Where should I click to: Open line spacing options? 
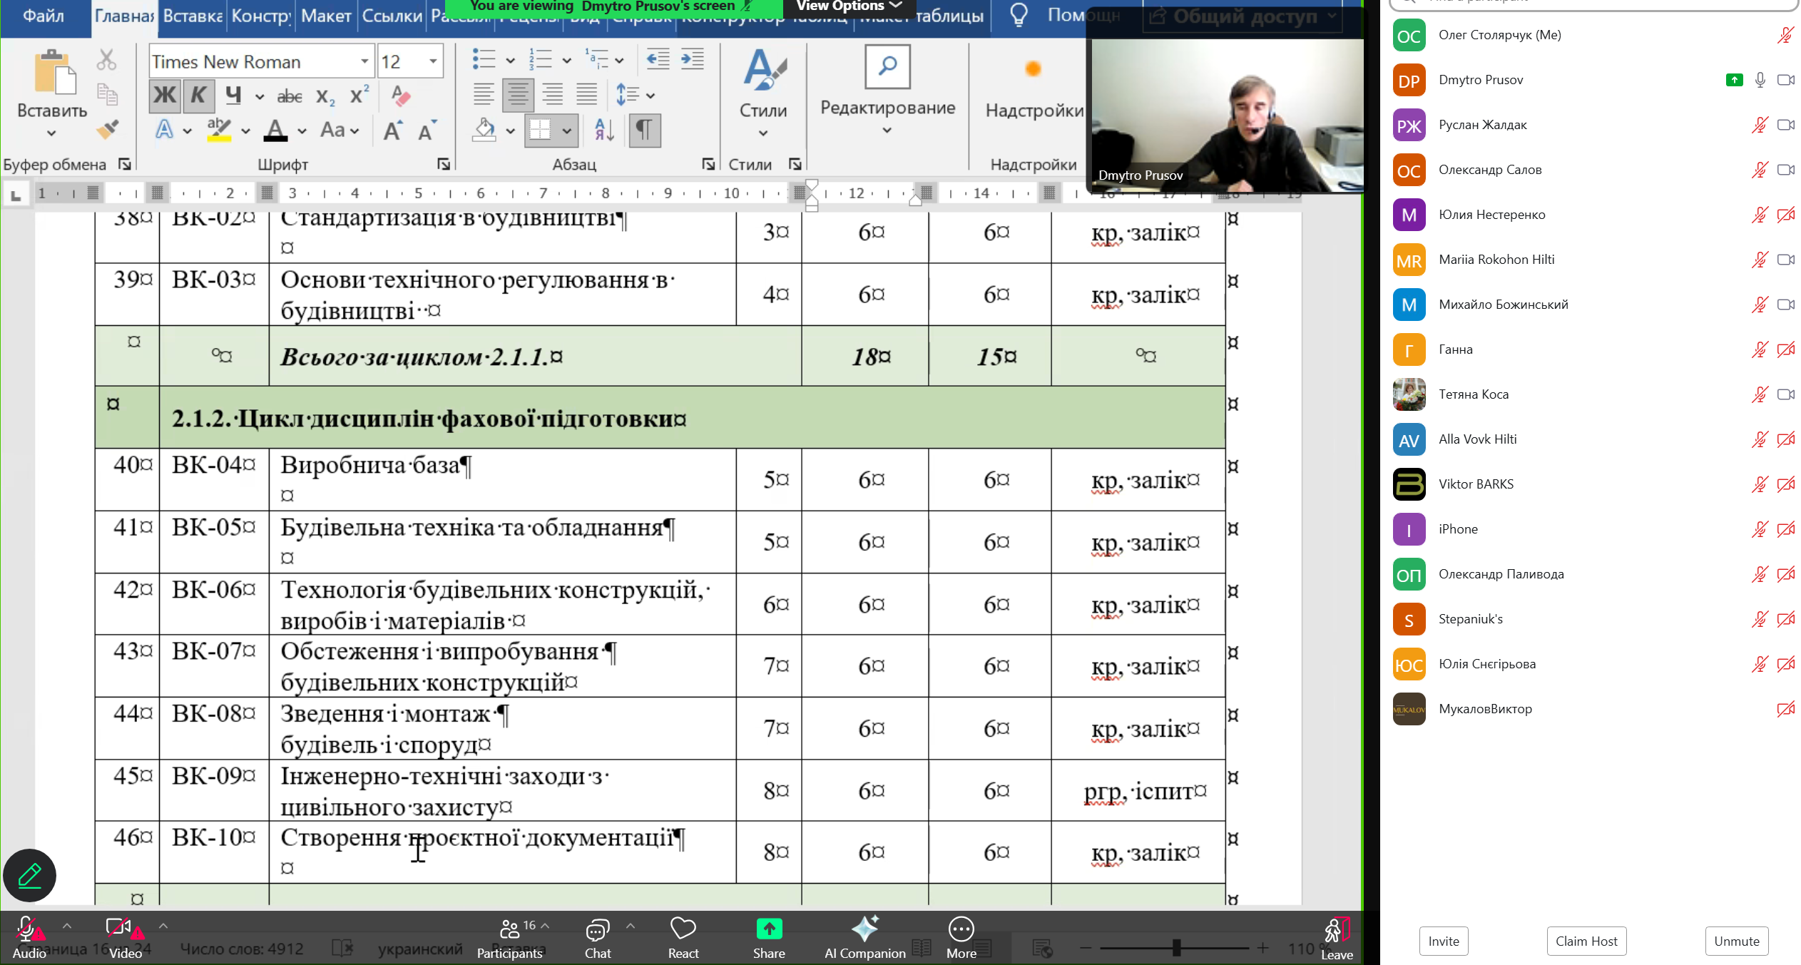tap(634, 95)
